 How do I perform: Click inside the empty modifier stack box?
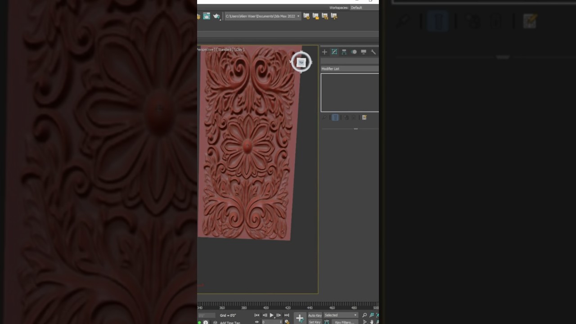pos(350,93)
